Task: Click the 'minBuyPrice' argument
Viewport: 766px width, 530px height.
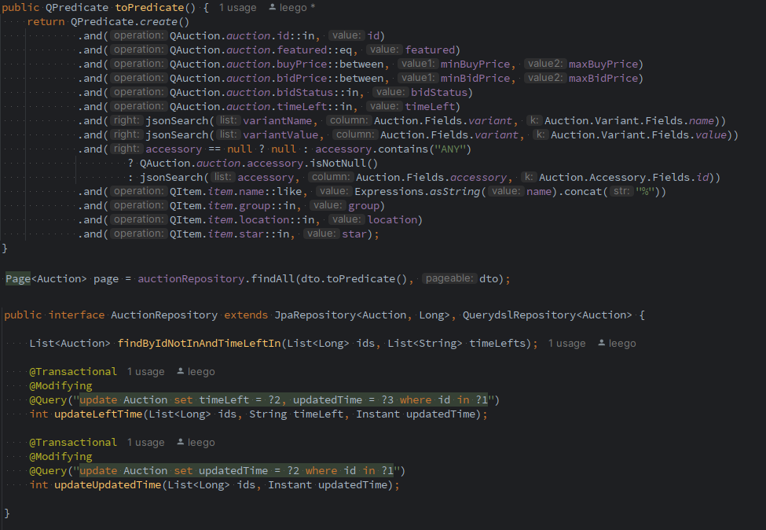Action: pos(475,64)
